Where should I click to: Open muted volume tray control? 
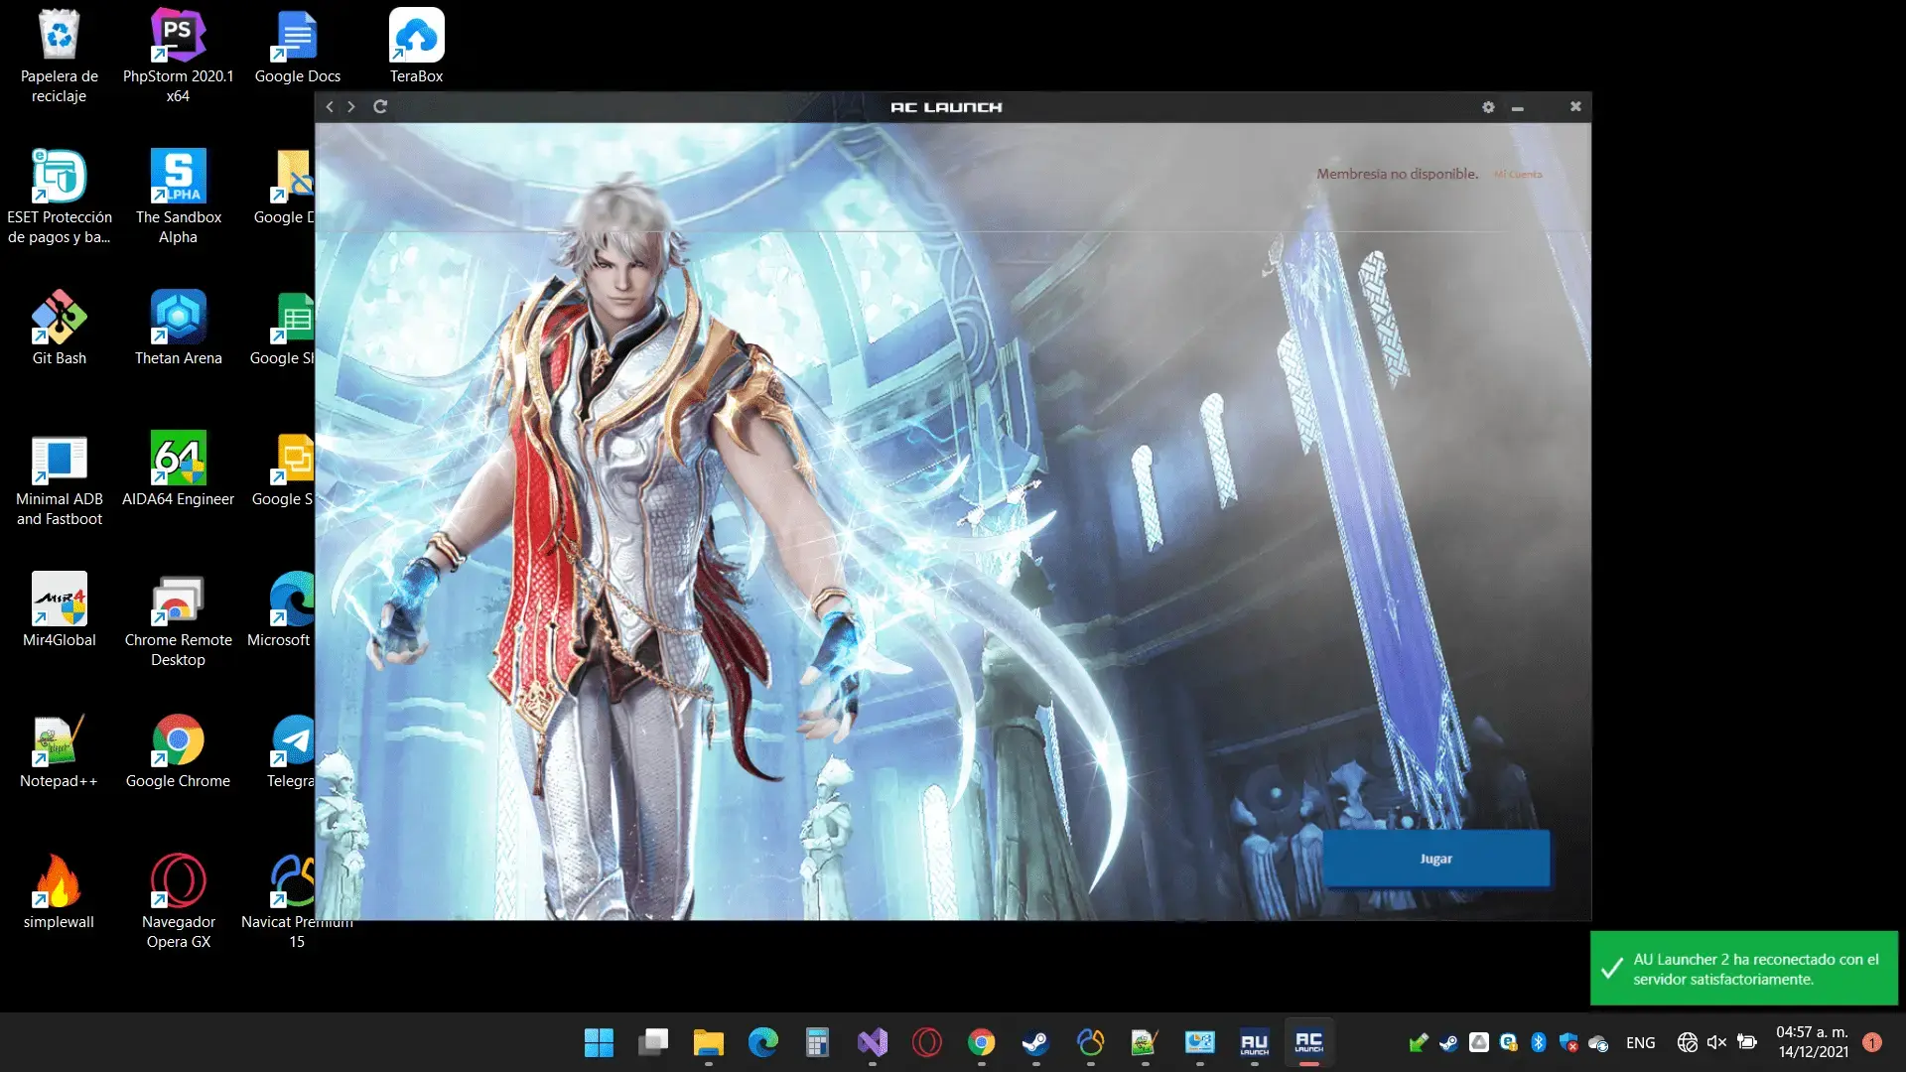tap(1716, 1042)
